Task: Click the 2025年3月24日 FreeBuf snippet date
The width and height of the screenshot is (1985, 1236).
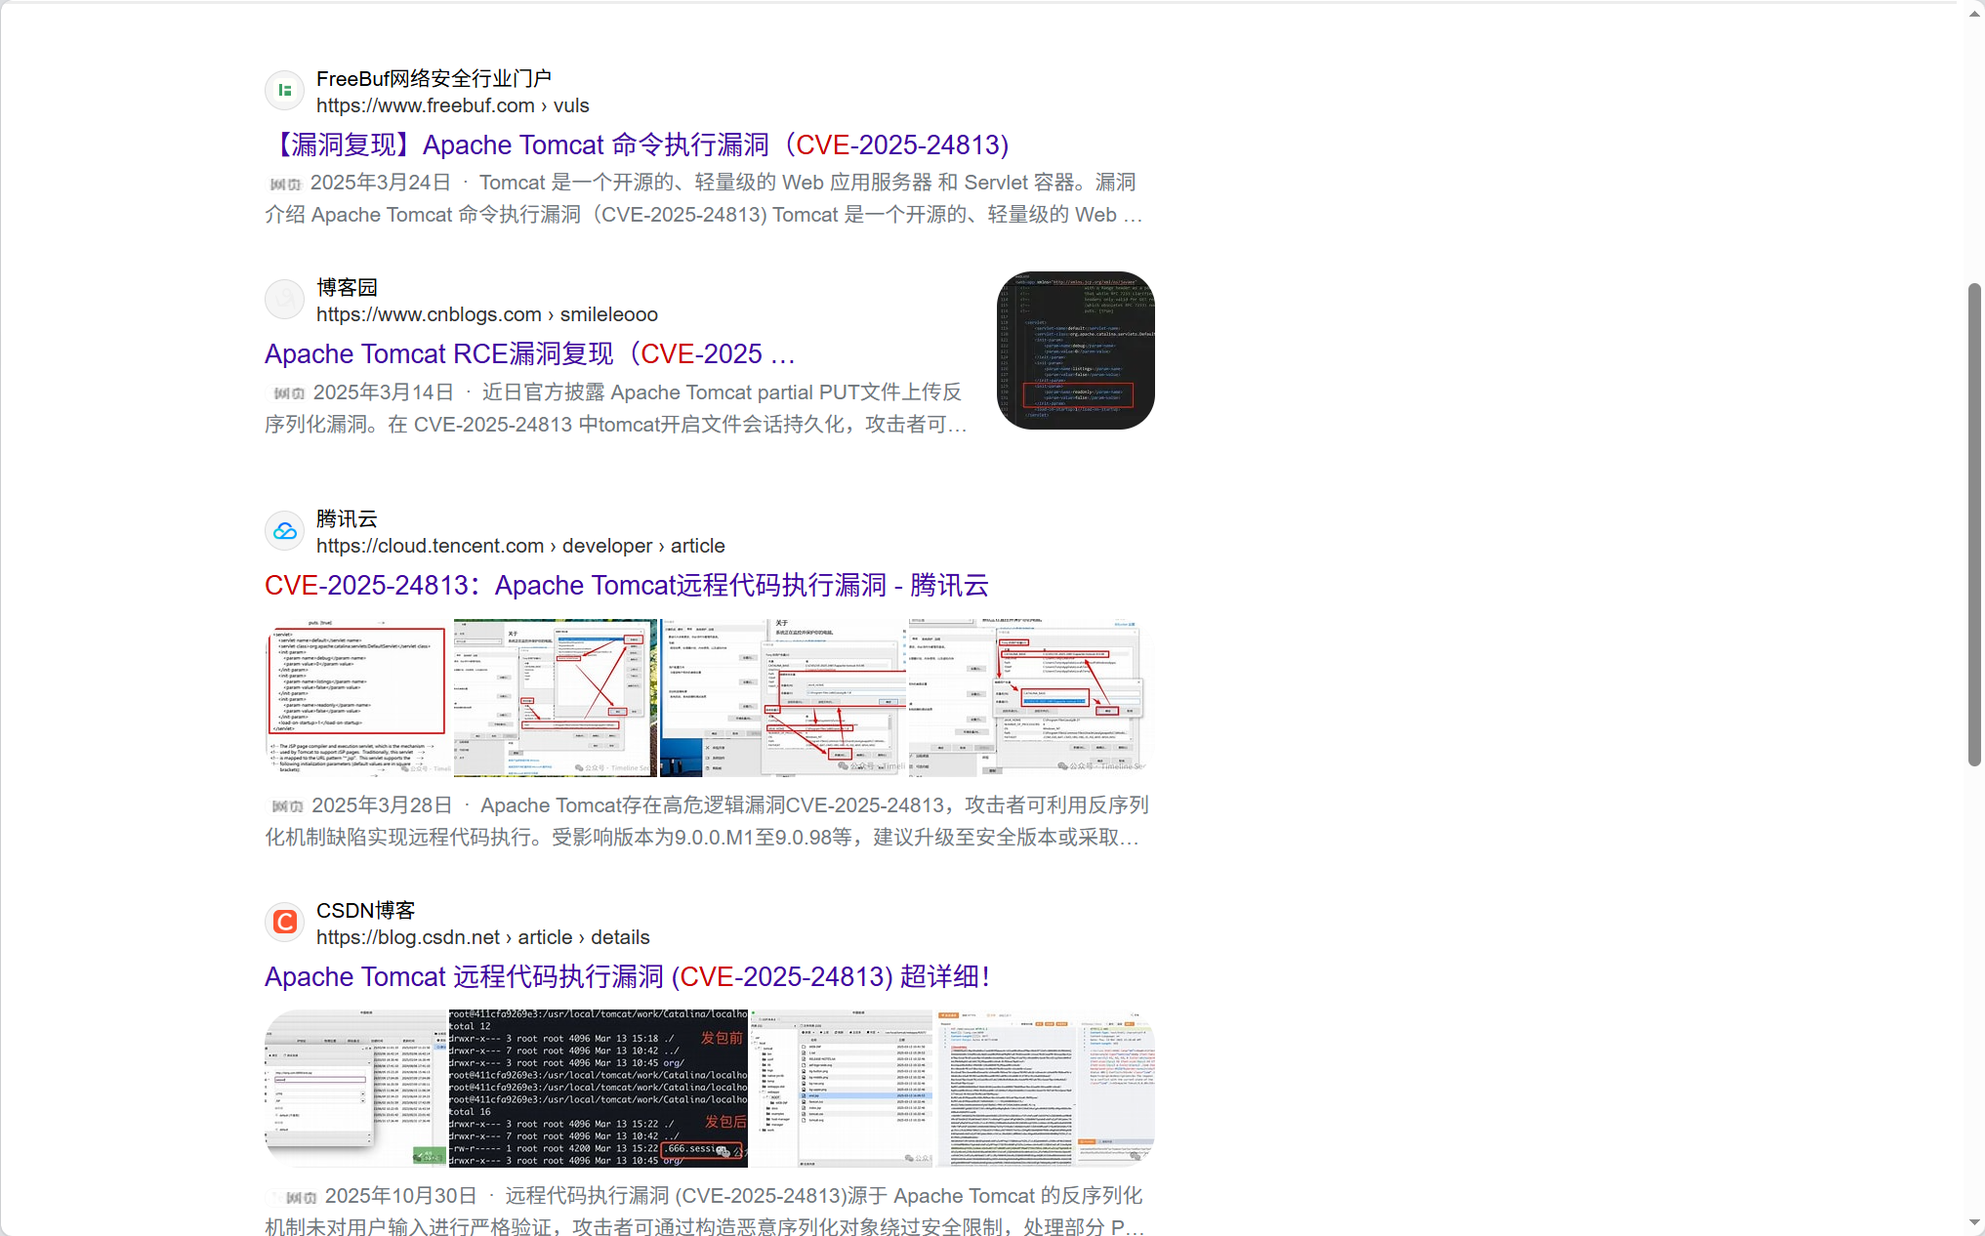Action: click(x=381, y=183)
